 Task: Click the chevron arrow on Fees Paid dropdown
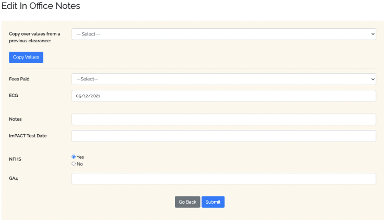(x=372, y=79)
